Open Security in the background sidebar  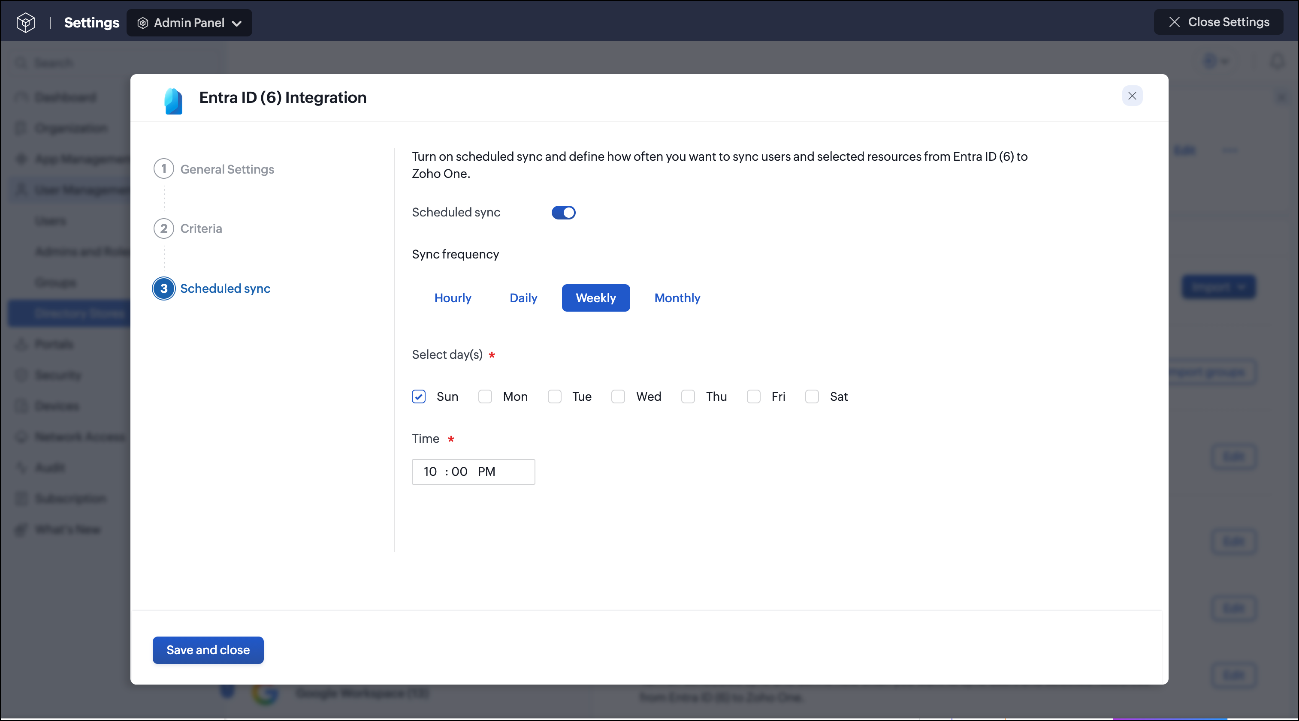click(x=58, y=375)
